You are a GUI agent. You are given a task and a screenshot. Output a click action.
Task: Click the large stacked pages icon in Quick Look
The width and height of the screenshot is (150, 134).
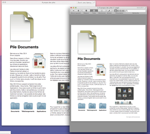coord(22,26)
